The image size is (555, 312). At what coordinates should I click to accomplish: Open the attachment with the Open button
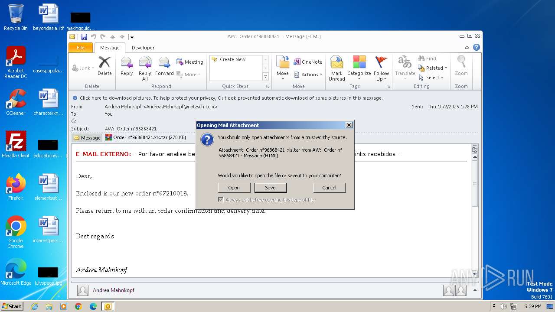click(x=234, y=188)
